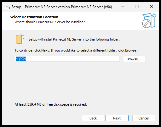
Task: Cancel the Primecut NE Server installation
Action: [x=144, y=118]
